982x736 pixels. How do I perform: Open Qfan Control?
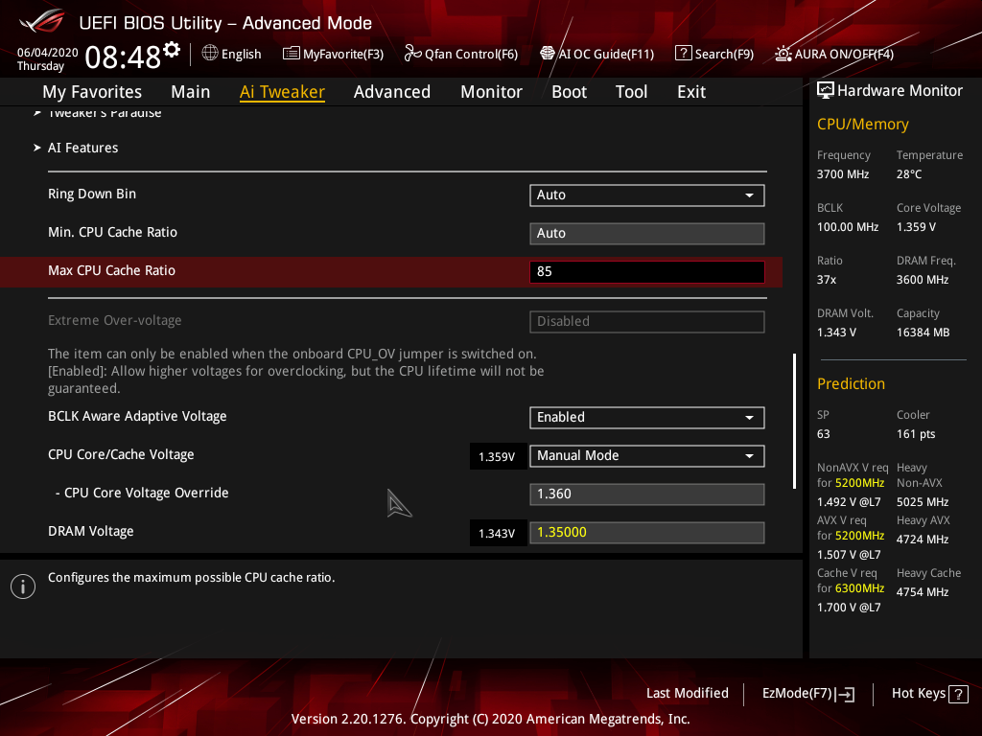coord(460,54)
